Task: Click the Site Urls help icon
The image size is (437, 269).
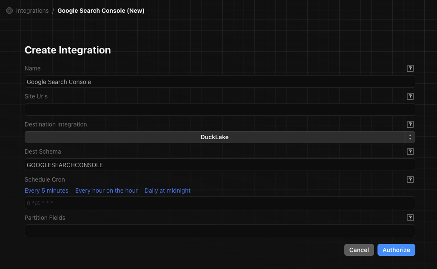Action: point(410,96)
